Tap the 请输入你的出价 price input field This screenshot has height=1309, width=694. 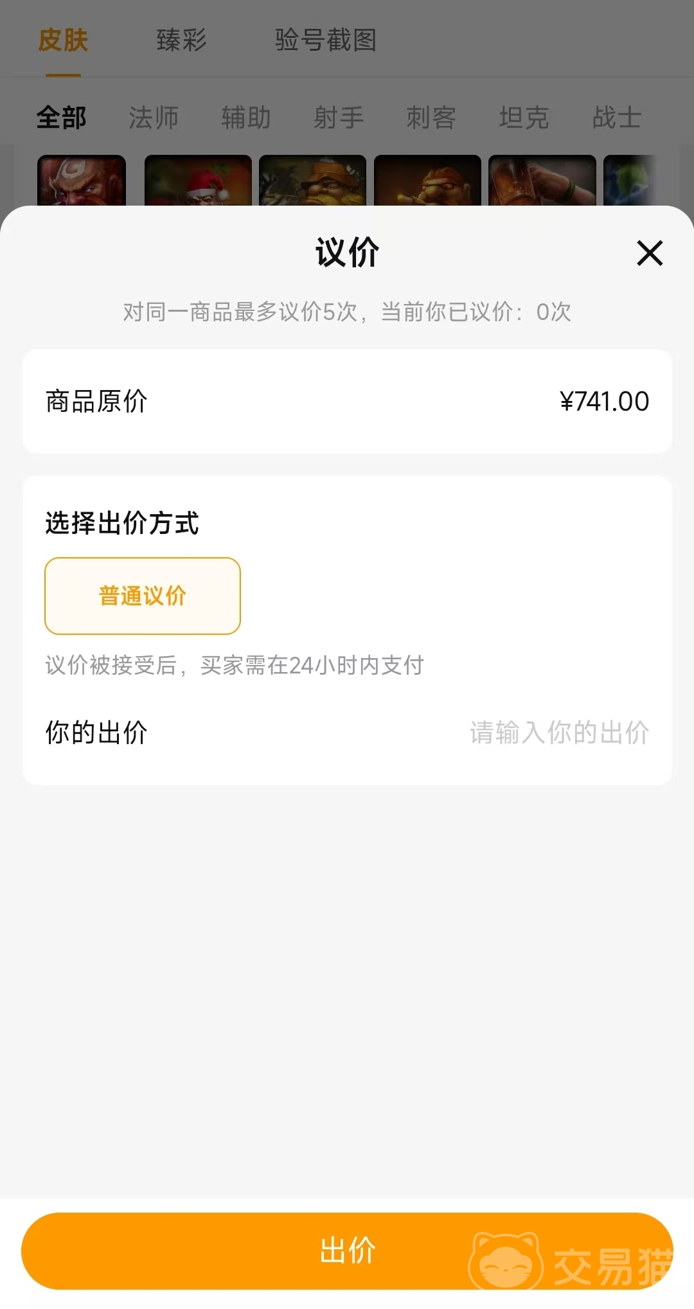coord(559,733)
